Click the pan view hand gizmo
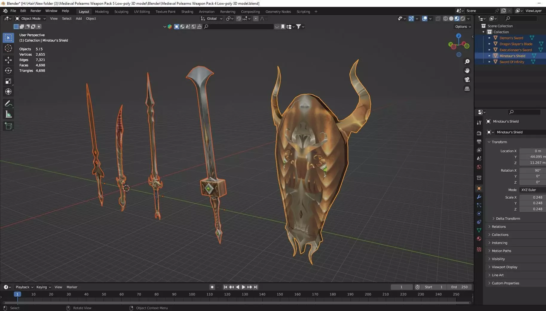Viewport: 546px width, 311px height. (x=467, y=71)
